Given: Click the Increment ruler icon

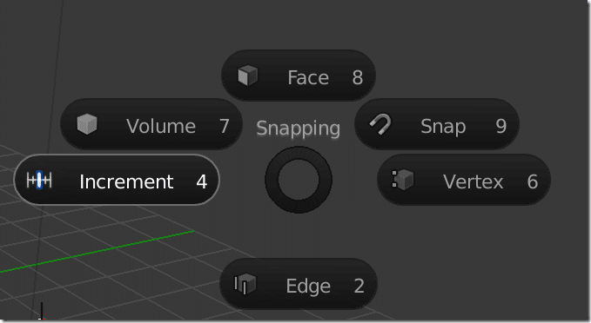Looking at the screenshot, I should pyautogui.click(x=39, y=180).
